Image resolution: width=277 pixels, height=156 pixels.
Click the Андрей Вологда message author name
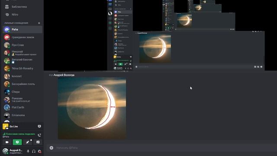(64, 75)
